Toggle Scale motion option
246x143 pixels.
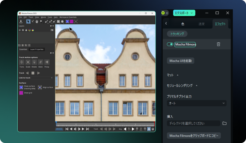28,62
